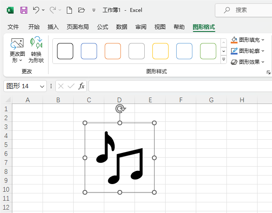
Task: Click the name box options dots icon
Action: 51,86
